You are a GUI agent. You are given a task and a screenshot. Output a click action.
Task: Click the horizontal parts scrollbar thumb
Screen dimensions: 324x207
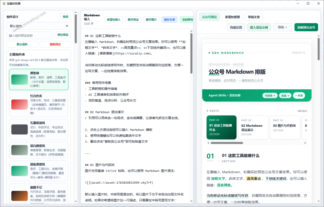227,143
